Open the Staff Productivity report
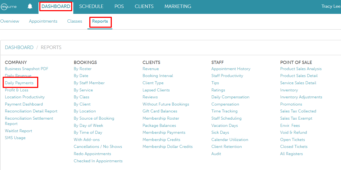Image resolution: width=341 pixels, height=170 pixels. pyautogui.click(x=227, y=76)
